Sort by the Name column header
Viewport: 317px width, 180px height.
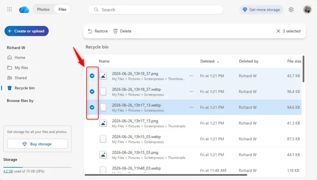104,61
